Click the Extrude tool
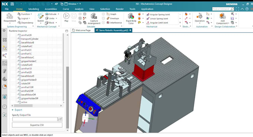Screen dimensions: 253x137 [51, 14]
